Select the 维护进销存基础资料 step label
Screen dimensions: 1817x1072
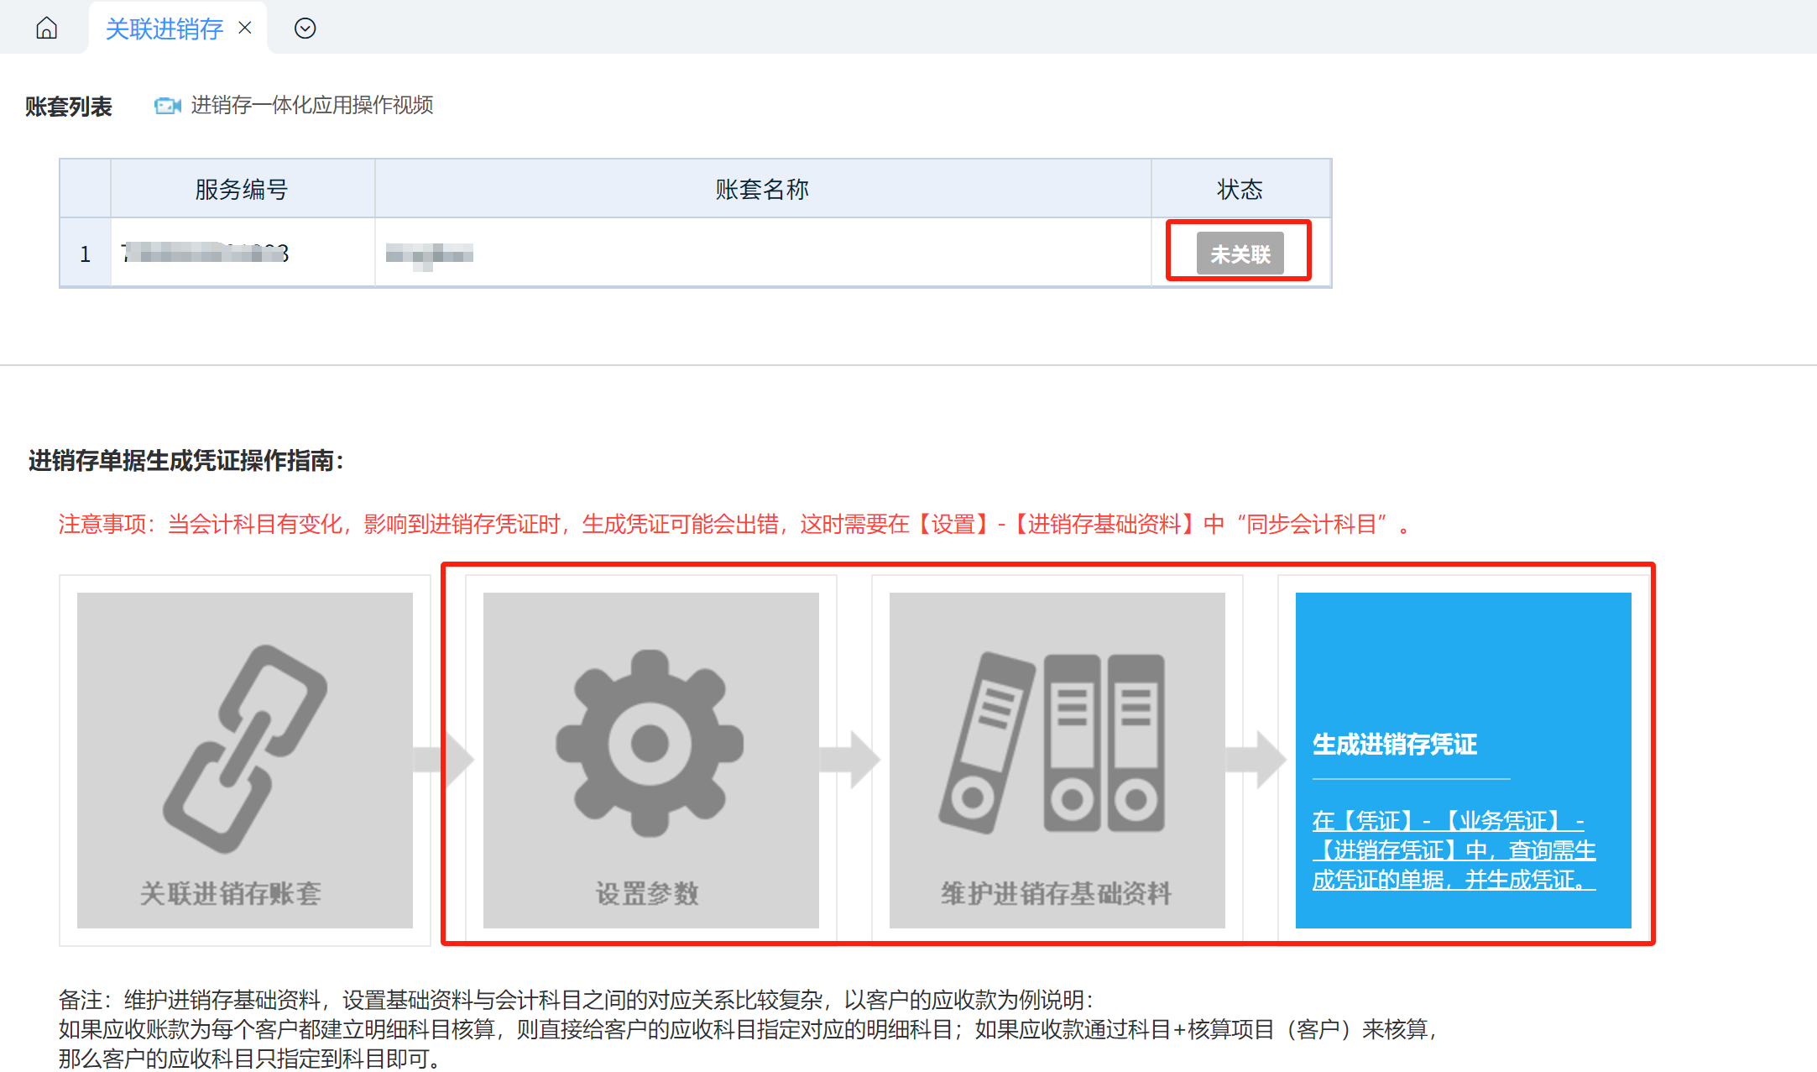[1056, 893]
